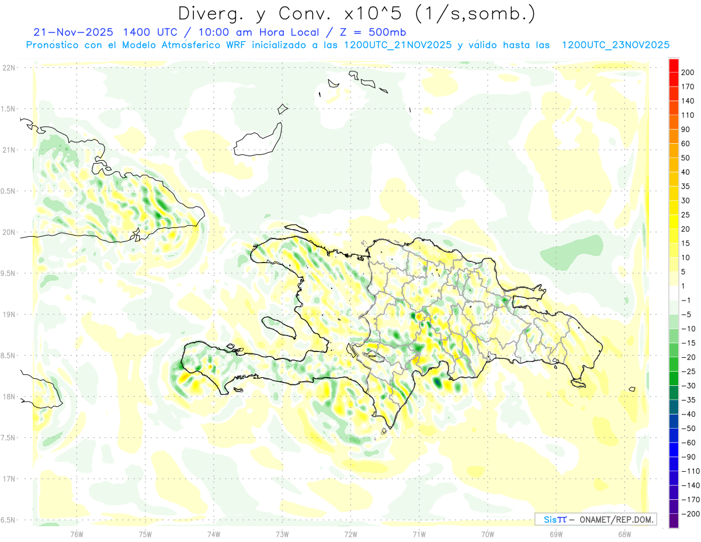Click the '-90' color scale value
Viewport: 701px width, 542px height.
[689, 457]
